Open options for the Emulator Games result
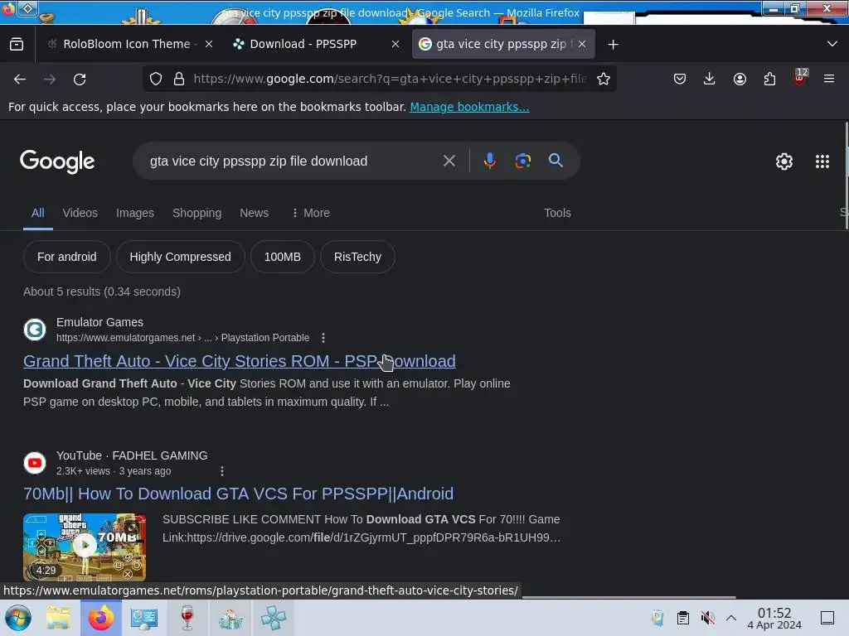The height and width of the screenshot is (636, 849). click(323, 338)
